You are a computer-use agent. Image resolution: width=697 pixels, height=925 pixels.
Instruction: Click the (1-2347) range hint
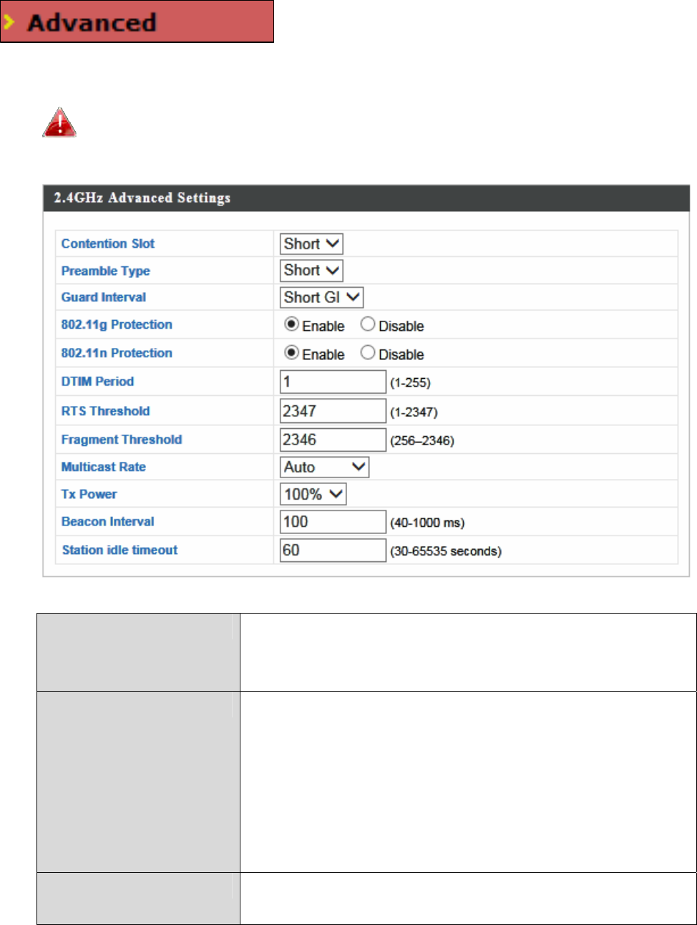tap(414, 412)
